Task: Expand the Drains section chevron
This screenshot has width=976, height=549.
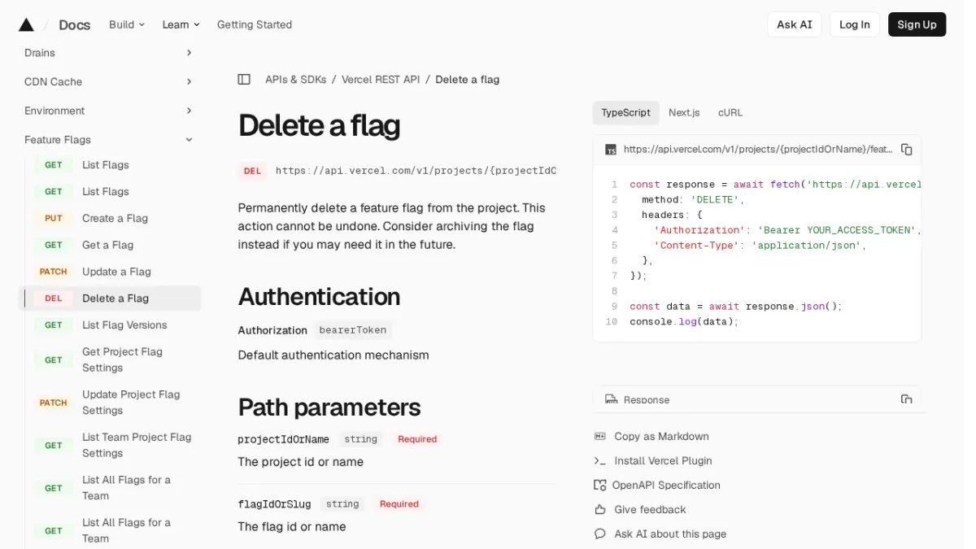Action: pos(189,53)
